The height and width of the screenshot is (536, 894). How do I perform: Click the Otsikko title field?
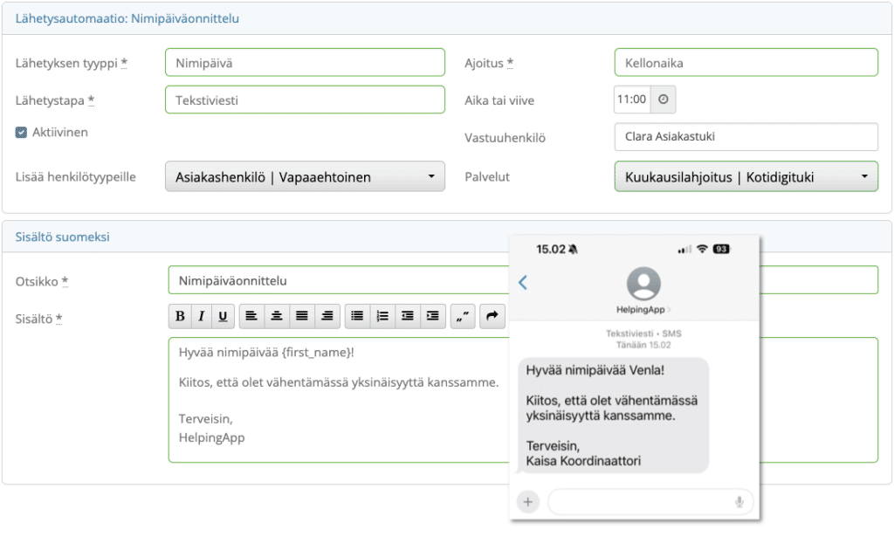pos(340,281)
